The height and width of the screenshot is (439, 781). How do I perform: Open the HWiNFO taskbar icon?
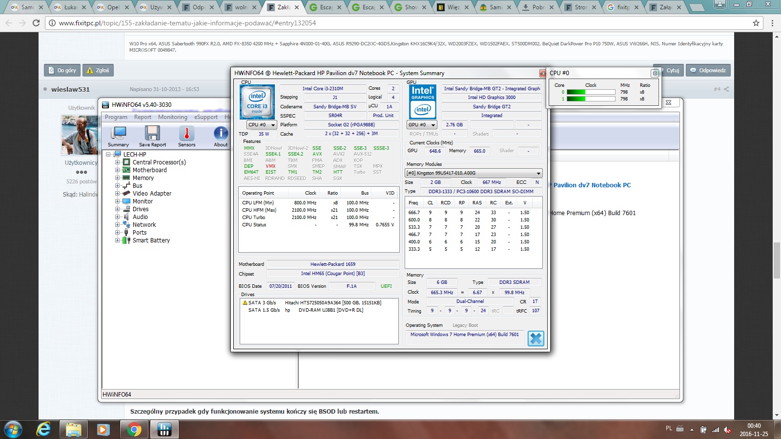tap(164, 430)
